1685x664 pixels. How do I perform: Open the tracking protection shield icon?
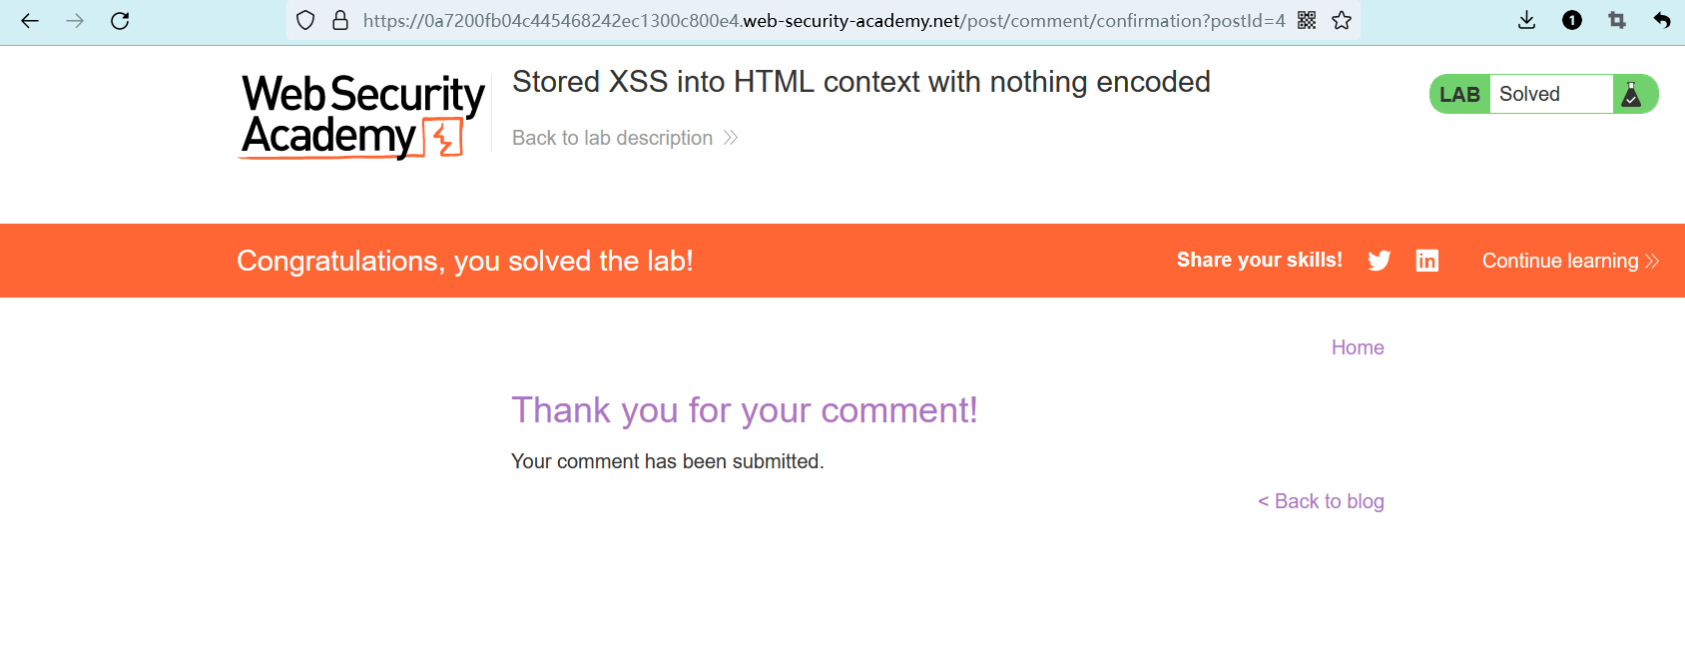pos(305,21)
